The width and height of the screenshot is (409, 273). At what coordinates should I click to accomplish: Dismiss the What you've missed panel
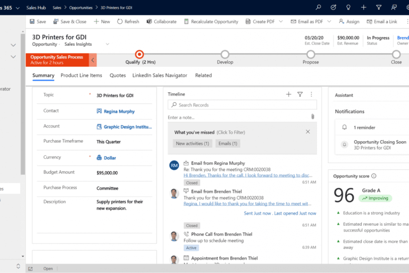point(308,132)
